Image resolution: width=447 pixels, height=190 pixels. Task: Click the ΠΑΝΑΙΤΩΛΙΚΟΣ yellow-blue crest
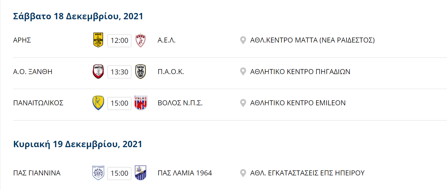click(98, 103)
